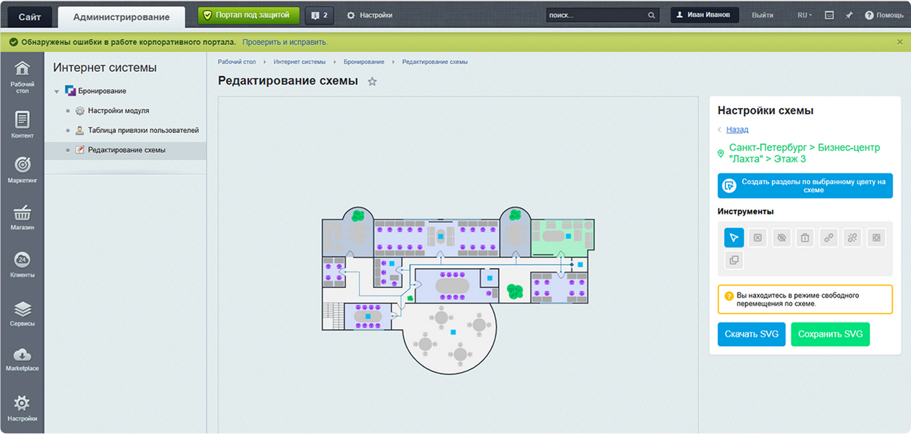Open sidebar Настройки with the gear icon
This screenshot has height=434, width=911.
pos(22,408)
